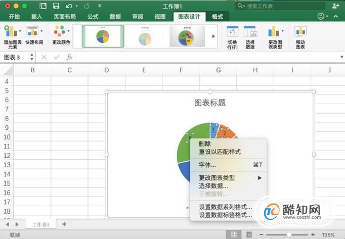Click the zoom in plus icon

(313, 235)
